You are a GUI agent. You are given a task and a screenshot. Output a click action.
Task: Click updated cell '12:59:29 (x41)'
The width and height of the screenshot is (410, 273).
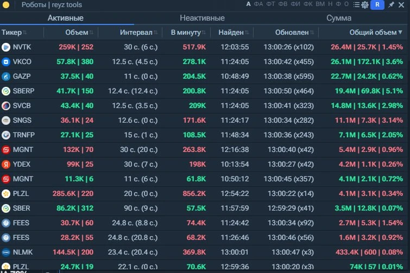[291, 208]
